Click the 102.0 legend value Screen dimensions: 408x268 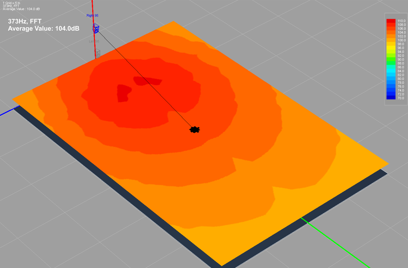[401, 36]
